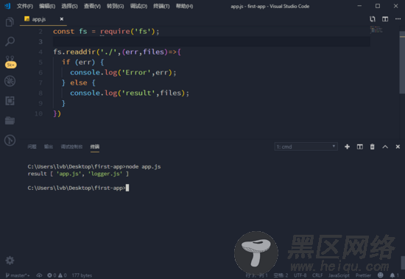
Task: Open the Search view icon
Action: 10,41
